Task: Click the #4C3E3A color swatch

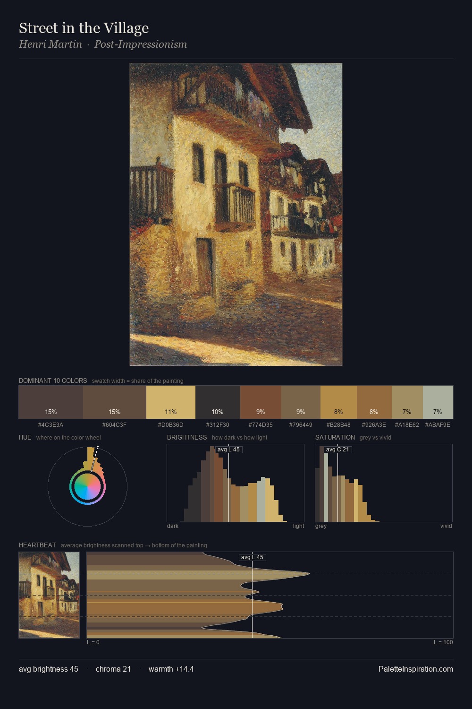Action: [x=51, y=402]
